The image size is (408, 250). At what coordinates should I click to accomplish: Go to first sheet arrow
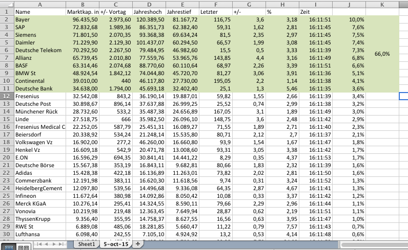pyautogui.click(x=39, y=244)
